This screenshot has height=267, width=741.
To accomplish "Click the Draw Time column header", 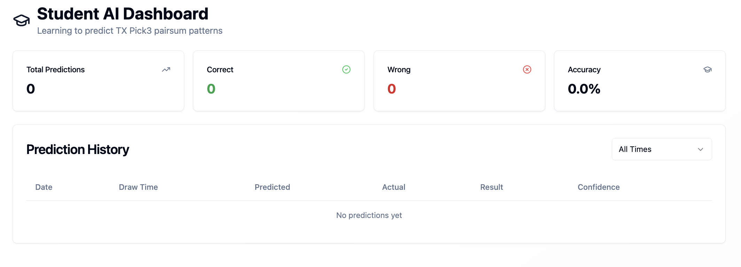I will coord(138,187).
